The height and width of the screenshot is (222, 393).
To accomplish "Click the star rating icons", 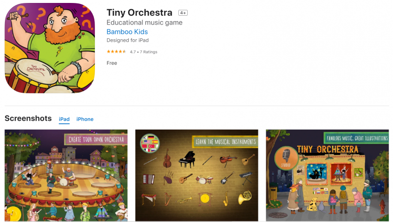I will click(116, 52).
